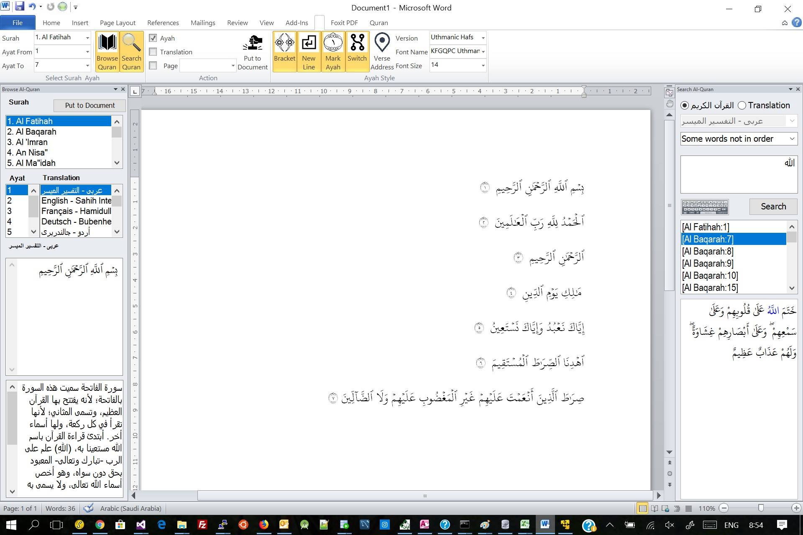
Task: Open Google Chrome from the taskbar
Action: coord(100,525)
